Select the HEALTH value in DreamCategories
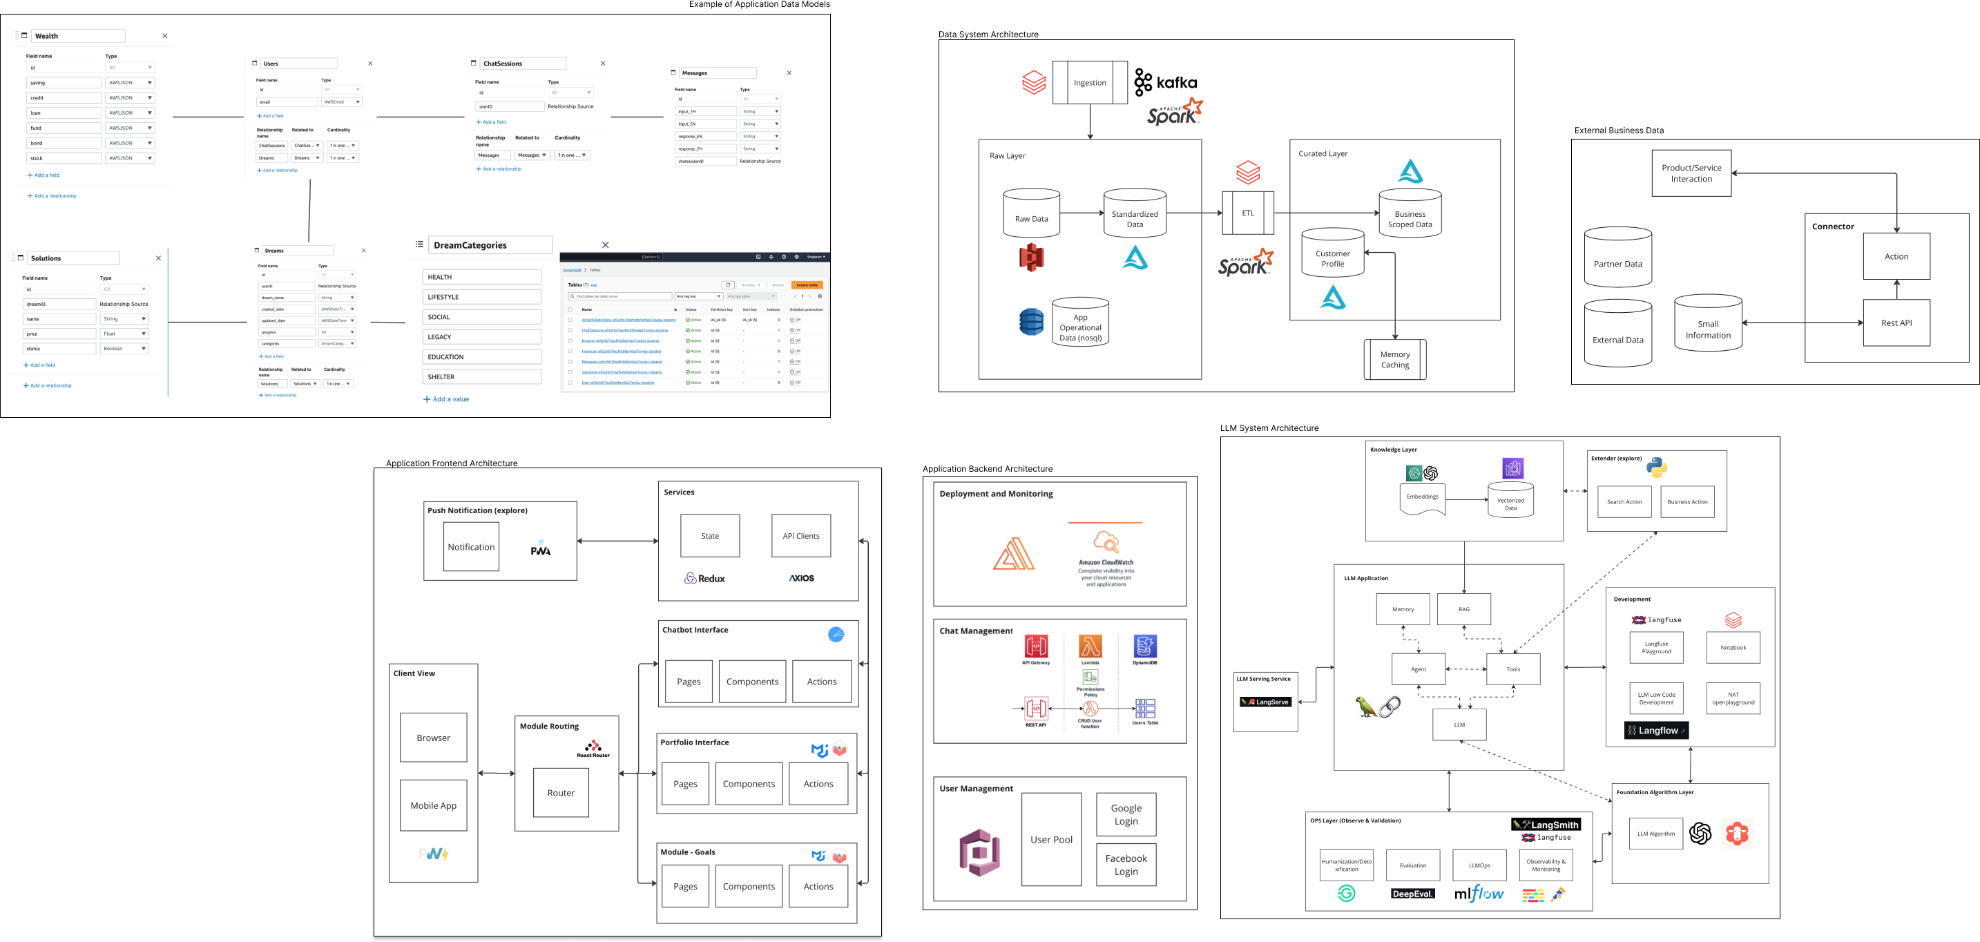Viewport: 1980px width, 942px height. (x=481, y=278)
